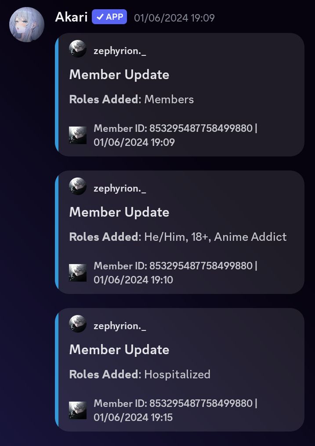Click the roles text He/Him, 18+, Anime Addict

click(216, 237)
